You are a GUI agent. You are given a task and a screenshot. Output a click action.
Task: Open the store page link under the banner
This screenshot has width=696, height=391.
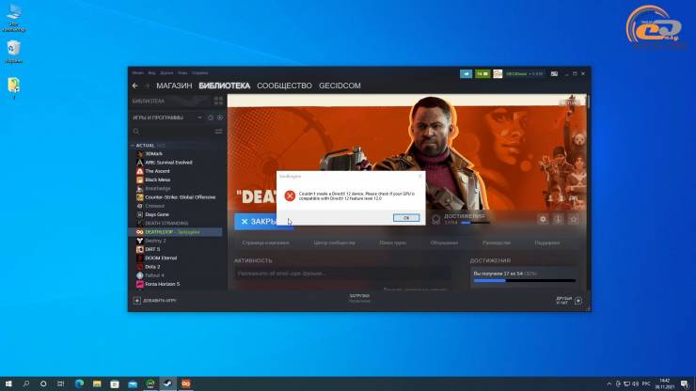[265, 242]
